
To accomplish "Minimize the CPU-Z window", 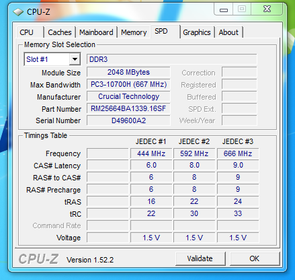I will [x=224, y=9].
